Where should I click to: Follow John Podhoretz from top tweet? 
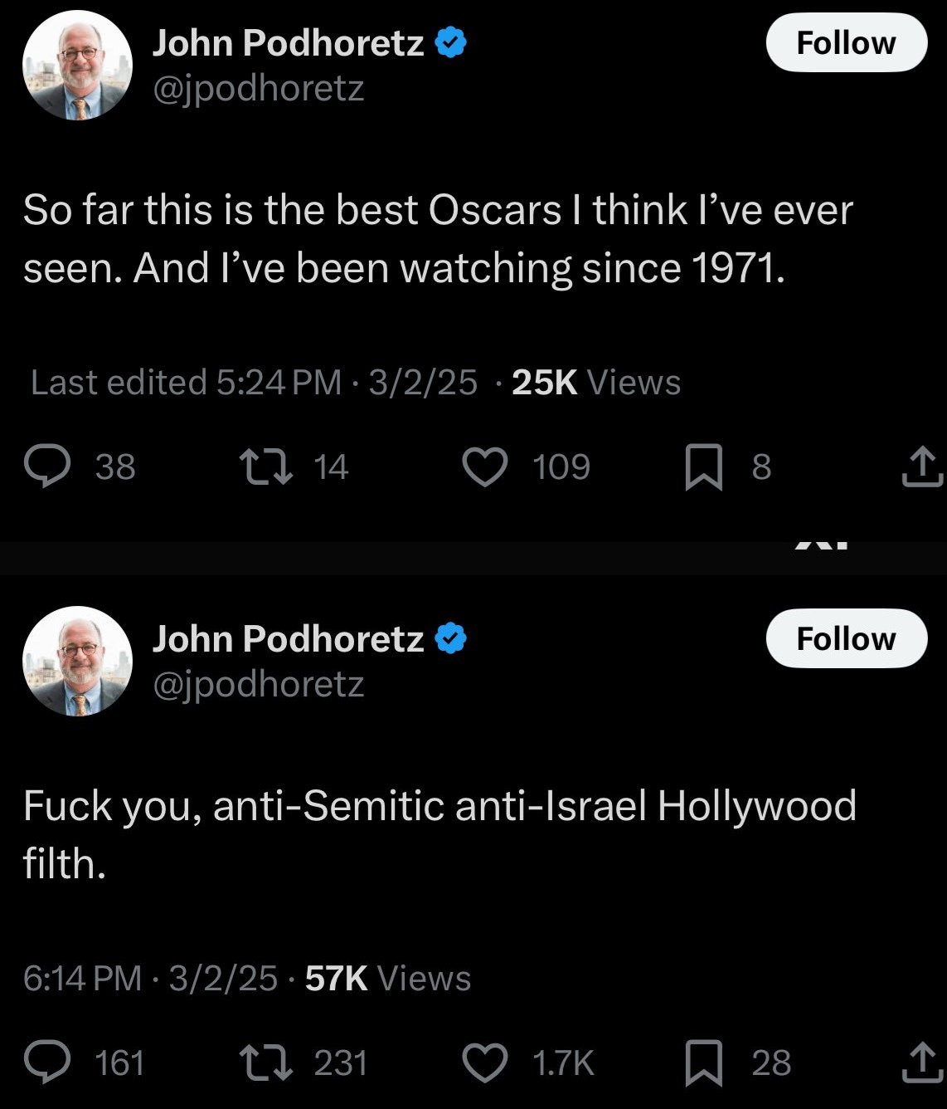[x=846, y=43]
